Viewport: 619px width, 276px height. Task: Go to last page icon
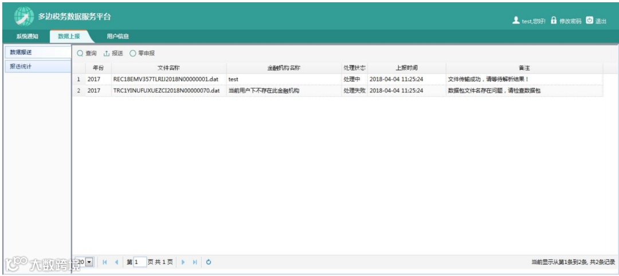pos(195,262)
